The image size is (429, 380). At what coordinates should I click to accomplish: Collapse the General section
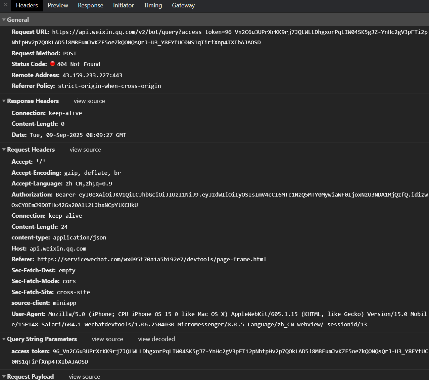[x=4, y=20]
